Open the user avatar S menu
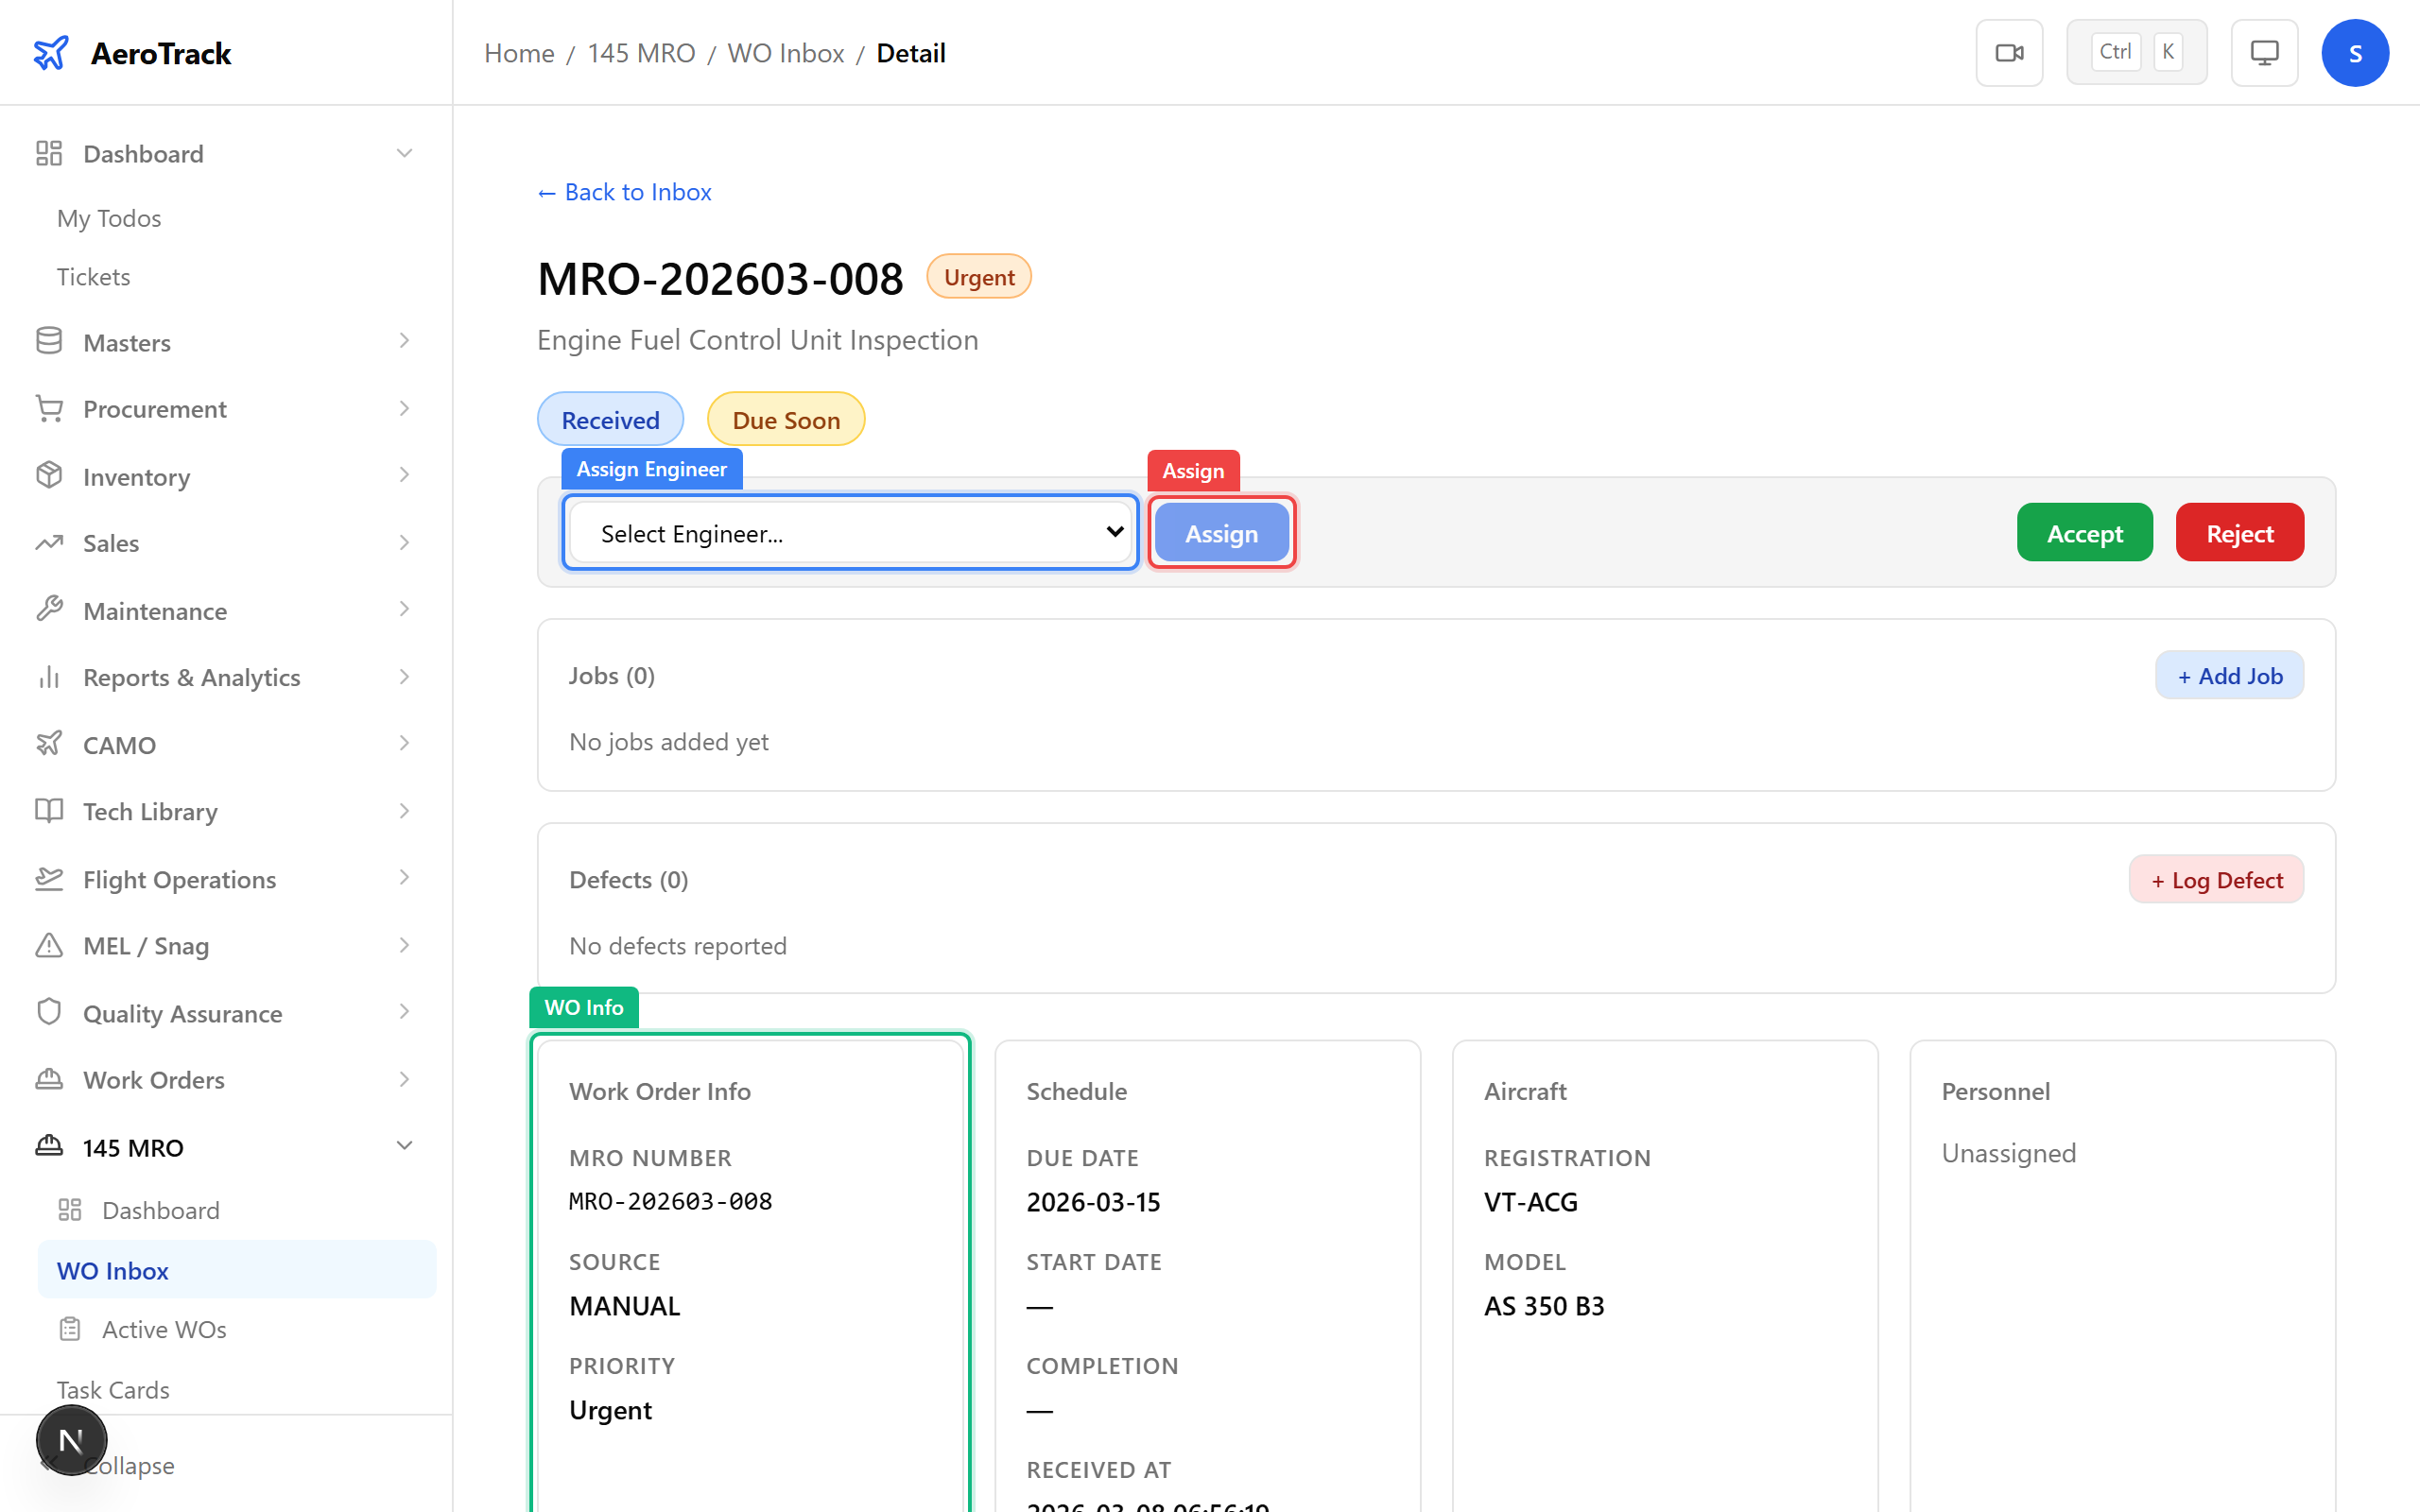The image size is (2420, 1512). click(x=2355, y=52)
